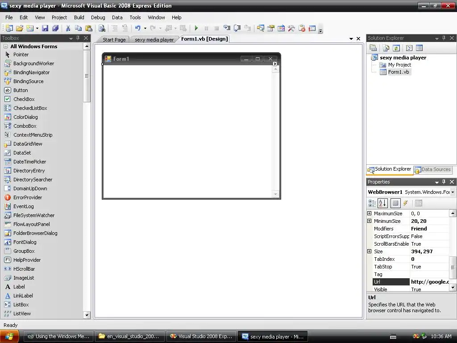457x343 pixels.
Task: Open the Undo history dropdown arrow
Action: 145,28
